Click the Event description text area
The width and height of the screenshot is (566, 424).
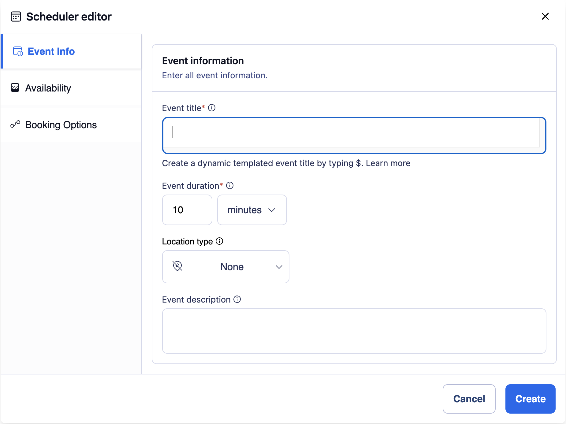pos(354,331)
